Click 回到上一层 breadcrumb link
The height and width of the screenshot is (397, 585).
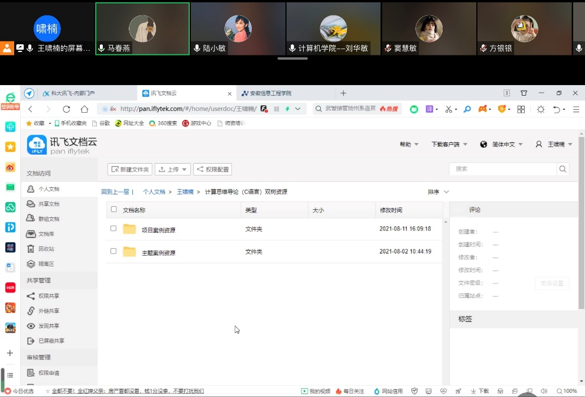point(118,191)
